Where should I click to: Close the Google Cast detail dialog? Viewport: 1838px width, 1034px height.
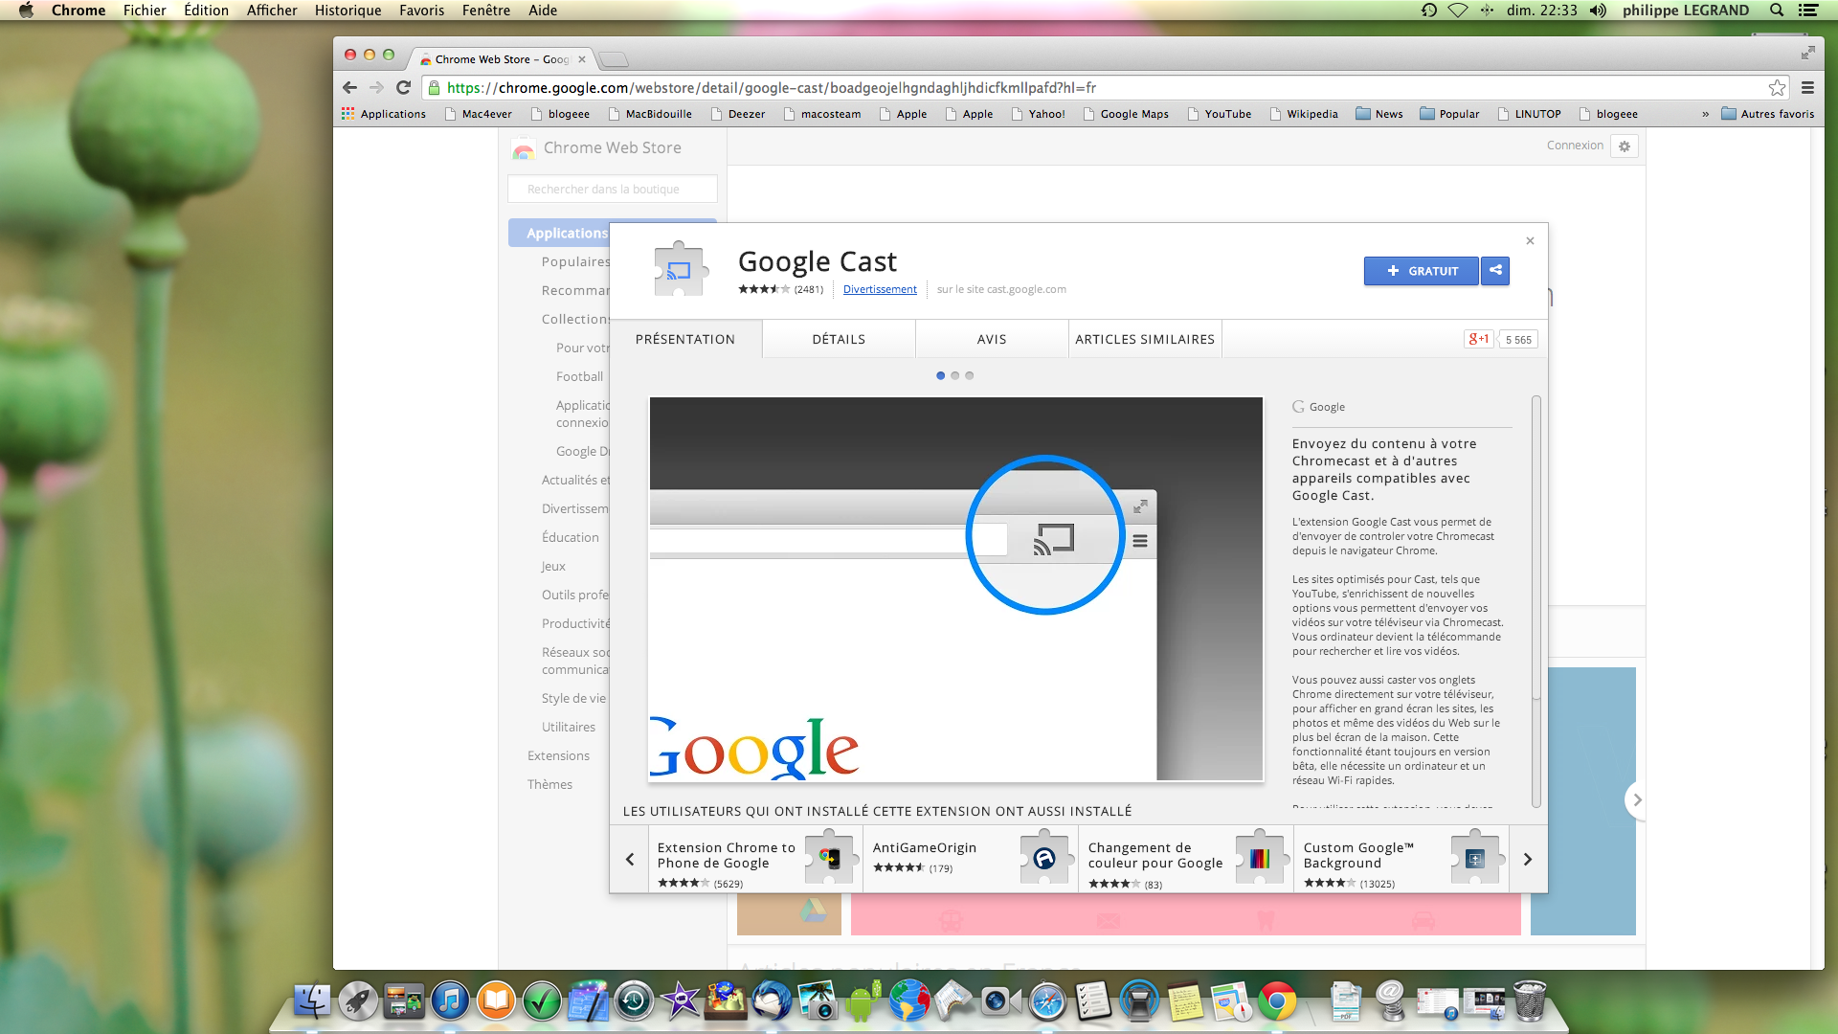pos(1530,241)
